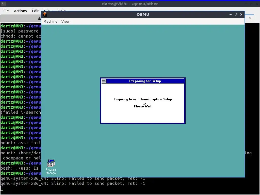Click the Program Manager desktop icon
260x195 pixels.
51,167
